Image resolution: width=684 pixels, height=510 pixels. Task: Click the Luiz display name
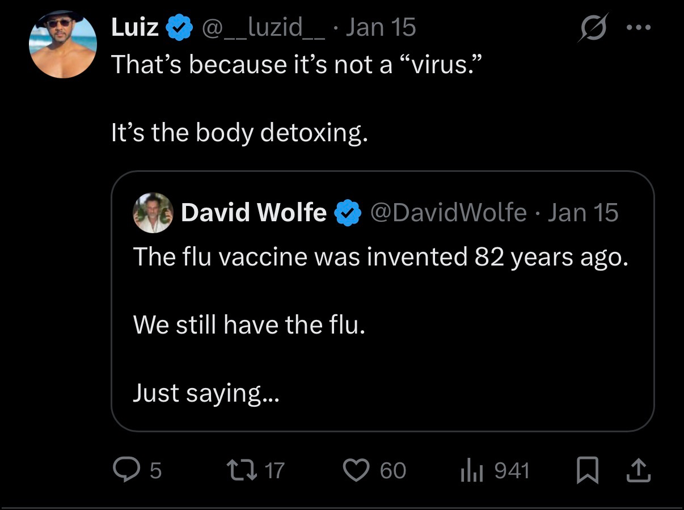click(x=135, y=27)
